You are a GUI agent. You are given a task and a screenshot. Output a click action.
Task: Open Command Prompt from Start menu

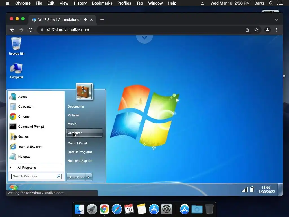[x=31, y=127]
